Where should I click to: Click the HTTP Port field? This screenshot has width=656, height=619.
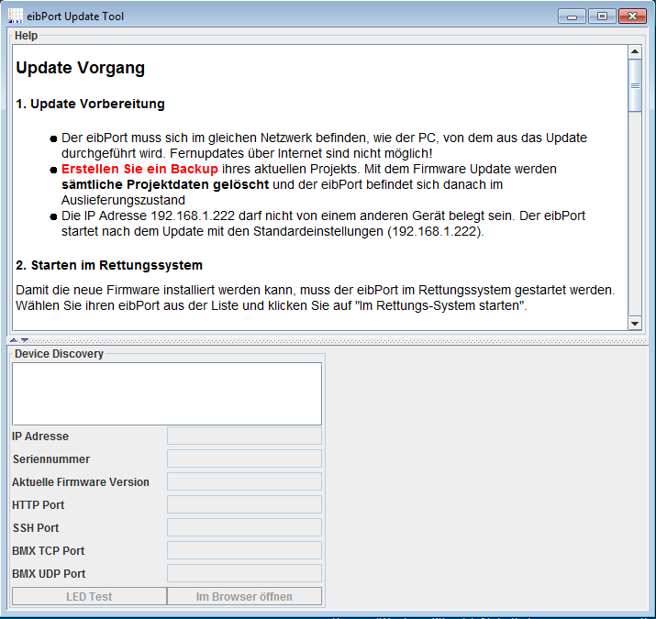click(x=244, y=504)
